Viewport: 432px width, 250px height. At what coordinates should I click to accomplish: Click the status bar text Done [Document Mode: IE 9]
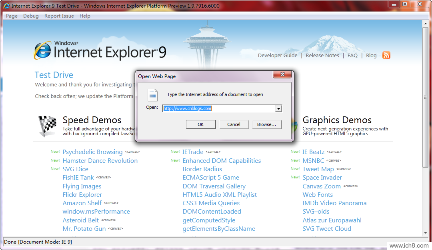pyautogui.click(x=38, y=242)
